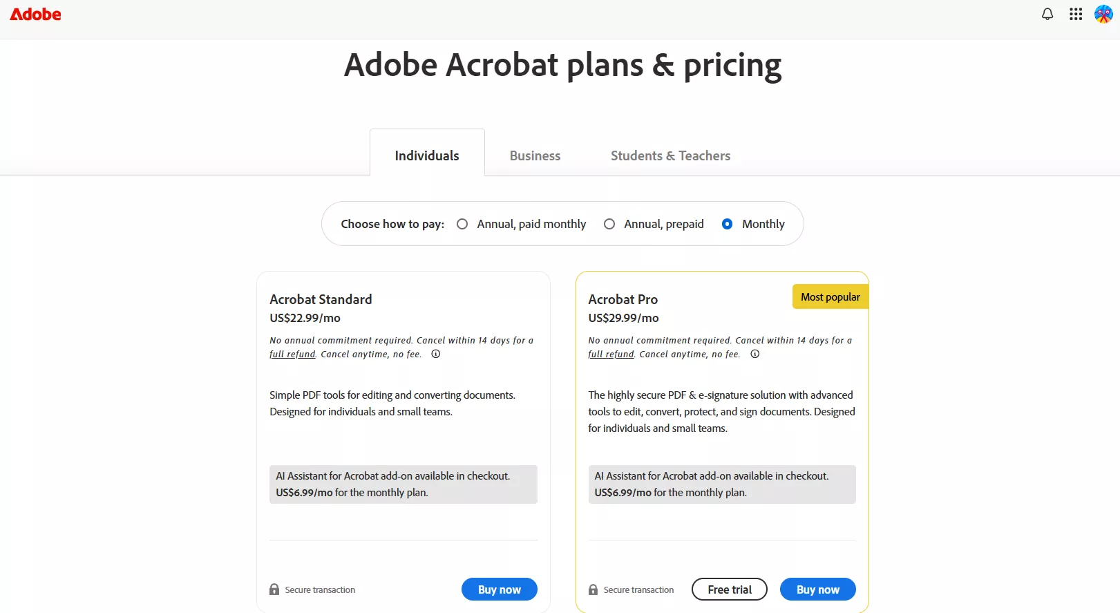This screenshot has width=1120, height=613.
Task: Open notifications via the bell icon
Action: [1047, 14]
